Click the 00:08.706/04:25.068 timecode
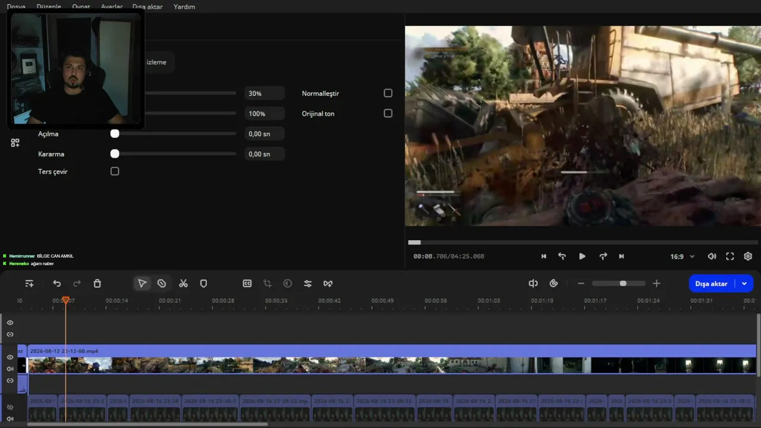Viewport: 761px width, 428px height. click(x=449, y=257)
